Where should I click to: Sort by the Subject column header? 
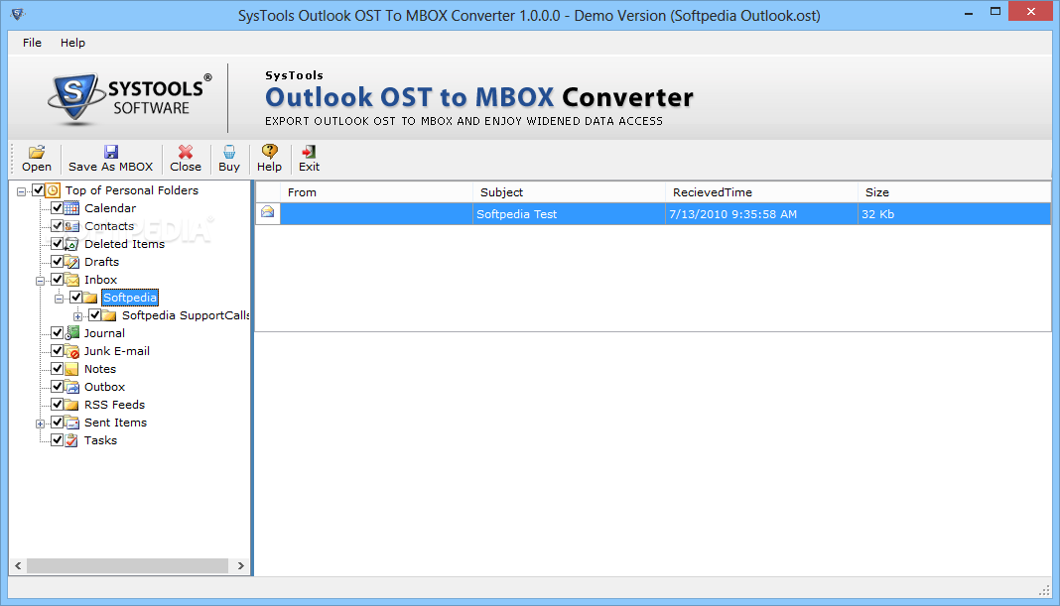(x=570, y=192)
